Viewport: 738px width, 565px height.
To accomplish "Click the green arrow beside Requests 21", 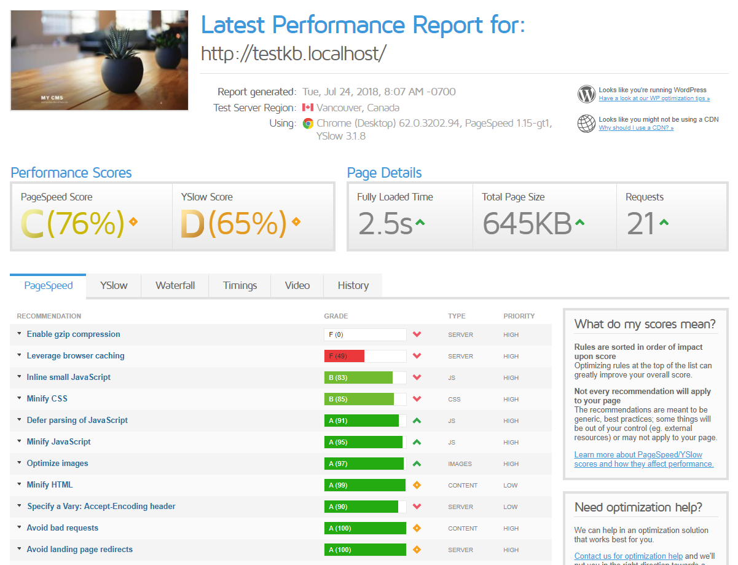I will [x=664, y=222].
